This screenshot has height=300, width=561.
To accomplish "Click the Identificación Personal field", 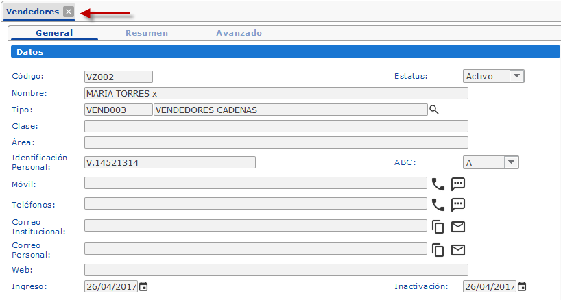I will (169, 162).
